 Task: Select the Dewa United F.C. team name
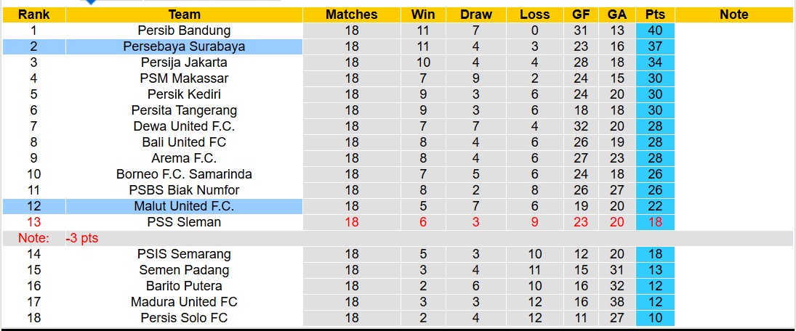[184, 126]
